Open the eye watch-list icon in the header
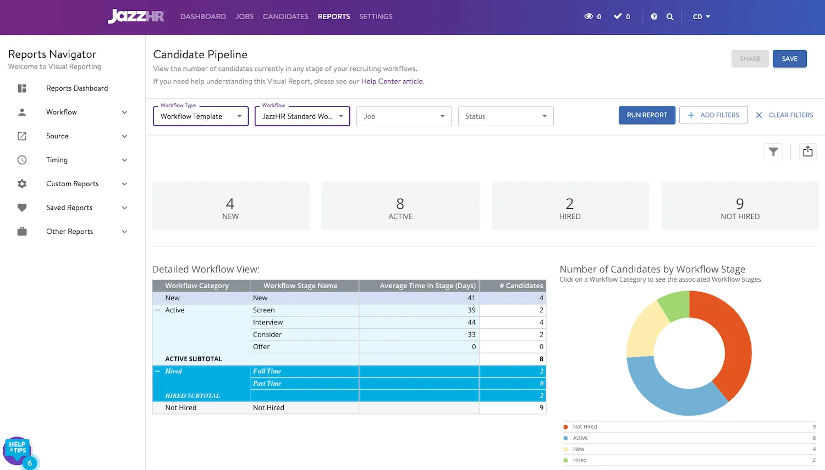 point(588,16)
